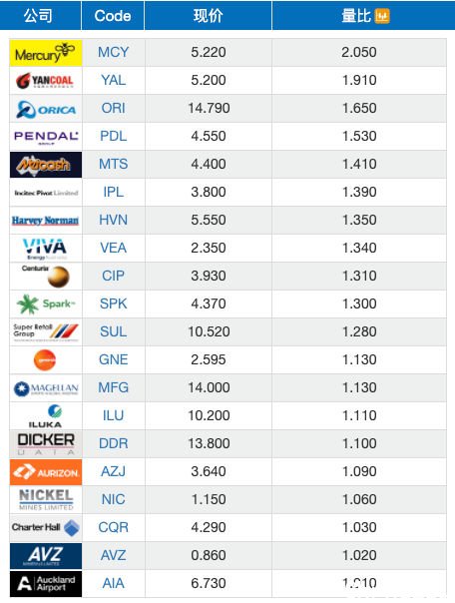Click the chart icon beside 量比 header

click(382, 16)
